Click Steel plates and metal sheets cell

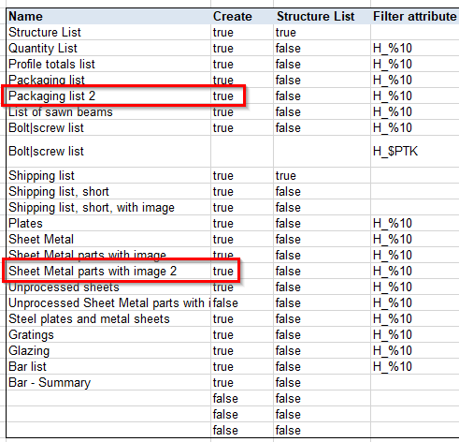[x=108, y=318]
